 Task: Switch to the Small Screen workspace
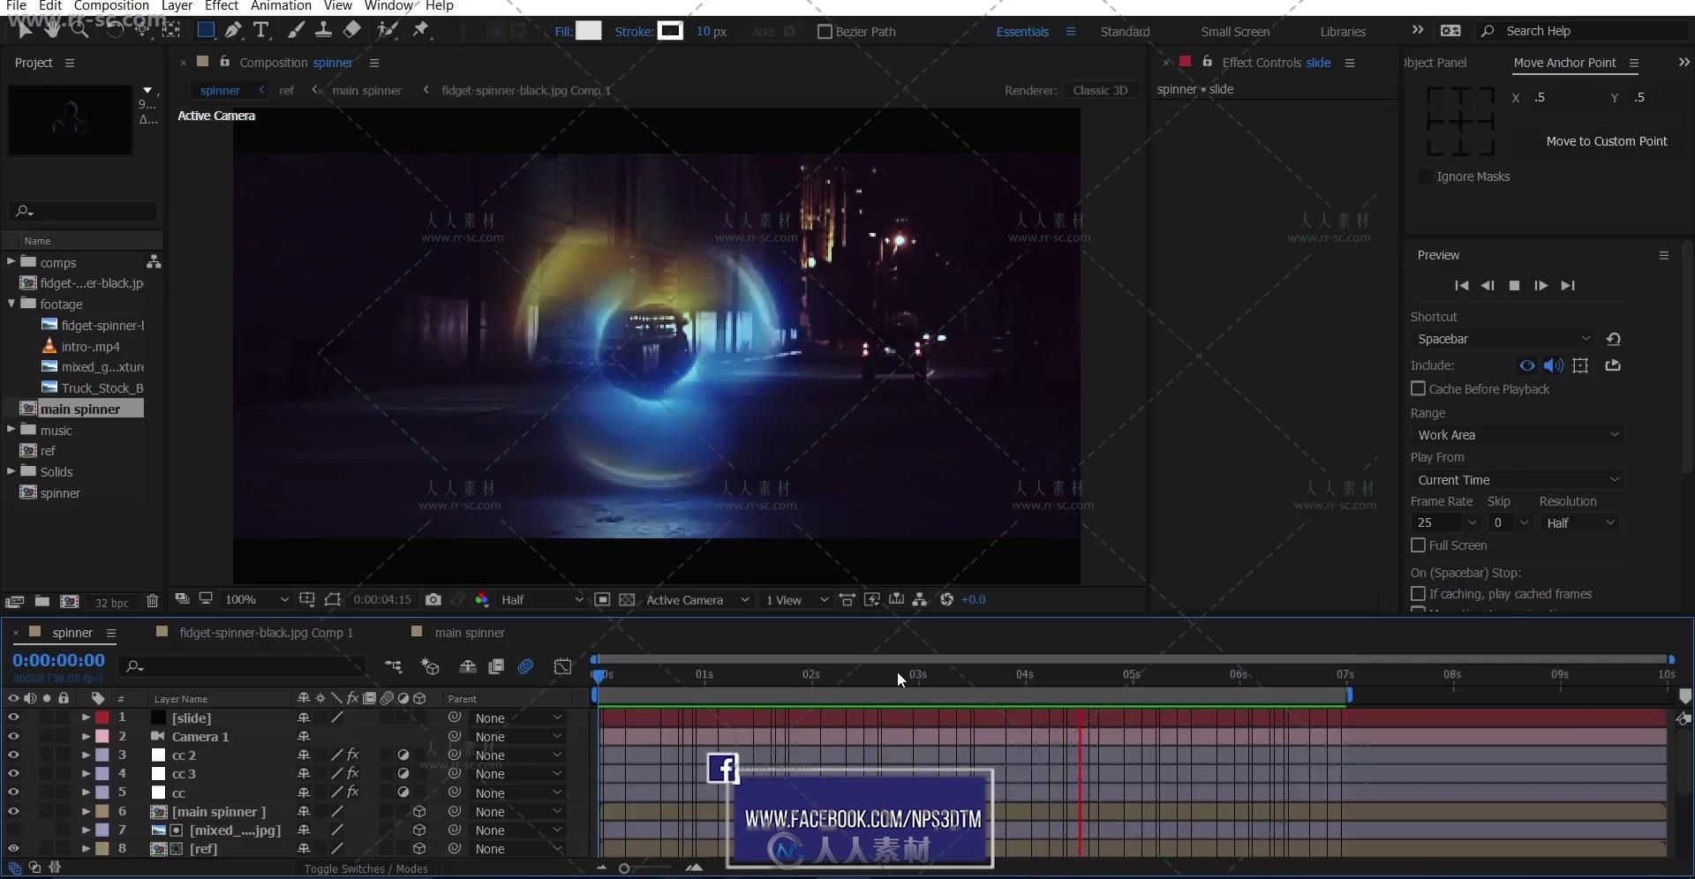tap(1235, 32)
